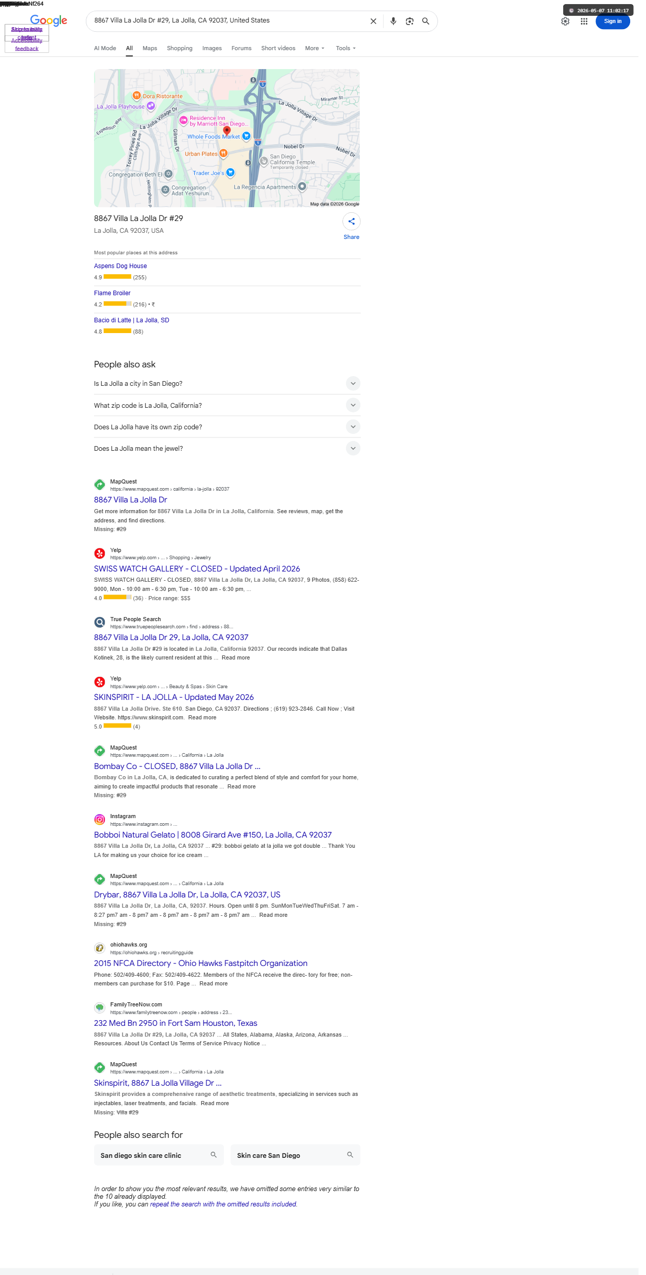Click the La Regencia Apartments marker
The height and width of the screenshot is (1275, 646).
coord(302,186)
